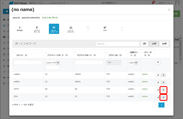Delete the HTTP port forward rule

tap(164, 90)
